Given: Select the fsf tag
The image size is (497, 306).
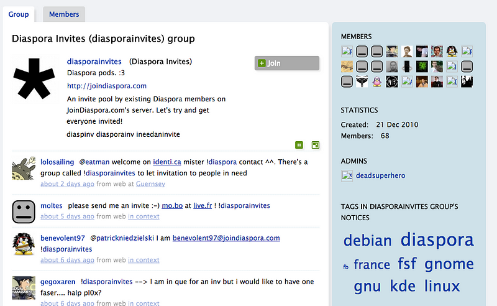Looking at the screenshot, I should pyautogui.click(x=407, y=264).
